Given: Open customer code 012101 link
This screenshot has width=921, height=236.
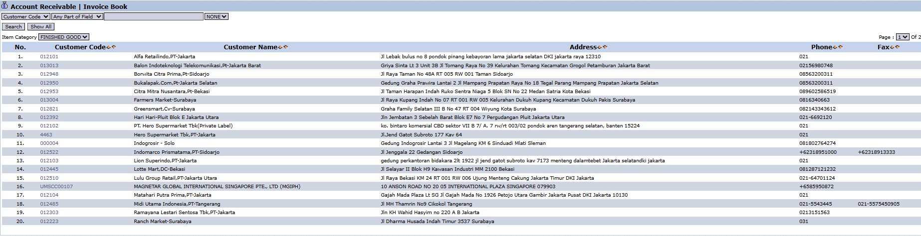Looking at the screenshot, I should [49, 57].
